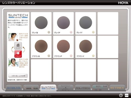Open the arriate tr3s tab

[x=14, y=88]
